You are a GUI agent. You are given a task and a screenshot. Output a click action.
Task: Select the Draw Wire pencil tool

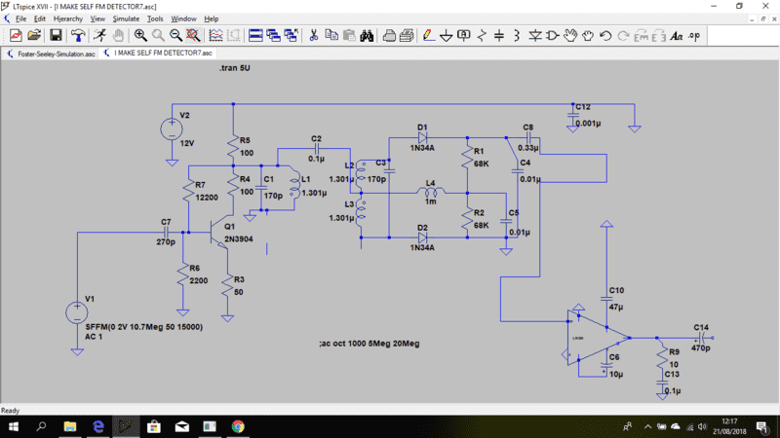[427, 36]
